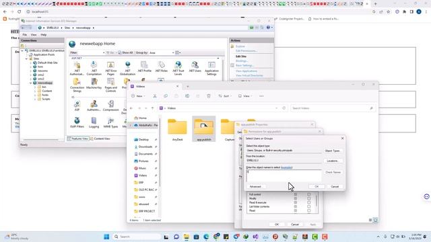Image resolution: width=431 pixels, height=242 pixels.
Task: Open Windows Start button on taskbar
Action: [x=106, y=237]
